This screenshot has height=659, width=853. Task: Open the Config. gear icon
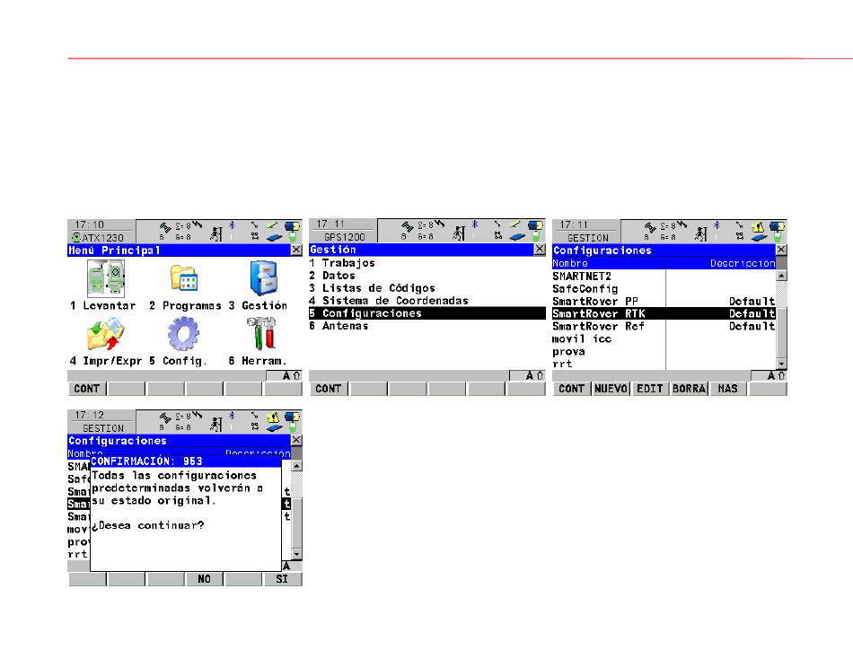[x=182, y=334]
